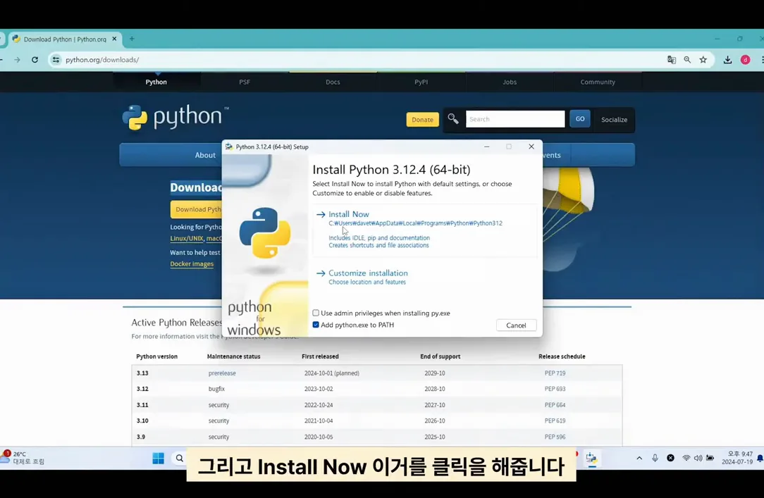Open the Chrome profile avatar
This screenshot has width=764, height=498.
[745, 60]
